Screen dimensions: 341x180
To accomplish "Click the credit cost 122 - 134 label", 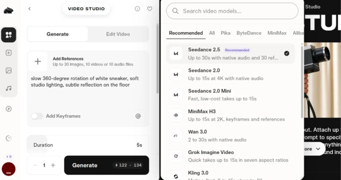I will click(x=129, y=165).
